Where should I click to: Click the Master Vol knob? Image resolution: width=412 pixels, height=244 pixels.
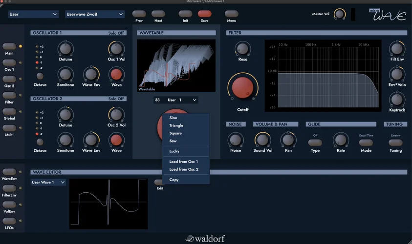coord(340,14)
